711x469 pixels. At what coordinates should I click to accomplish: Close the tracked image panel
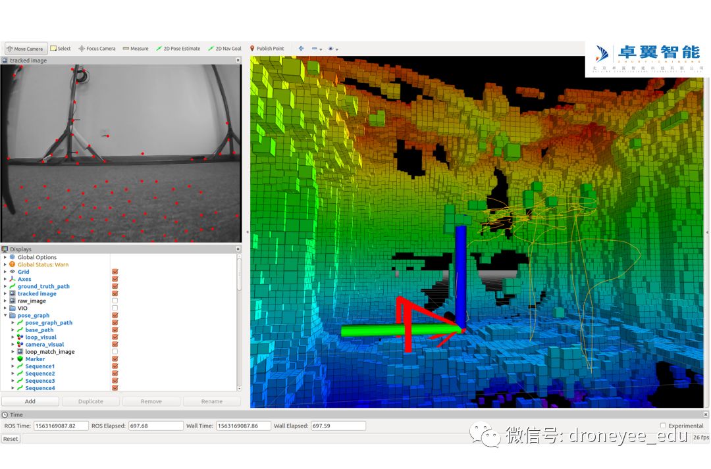[238, 61]
